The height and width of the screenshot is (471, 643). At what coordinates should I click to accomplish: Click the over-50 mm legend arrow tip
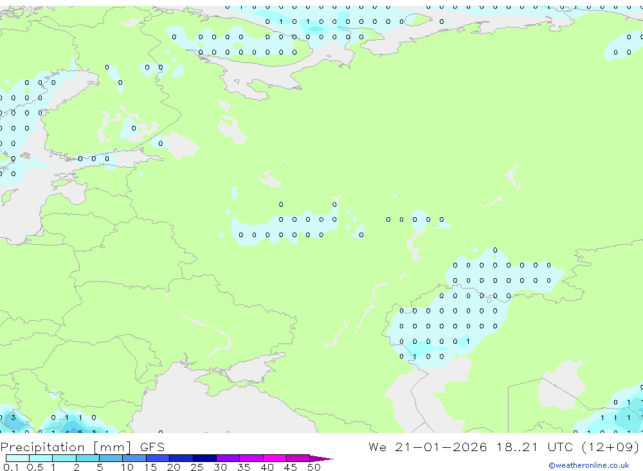(321, 458)
